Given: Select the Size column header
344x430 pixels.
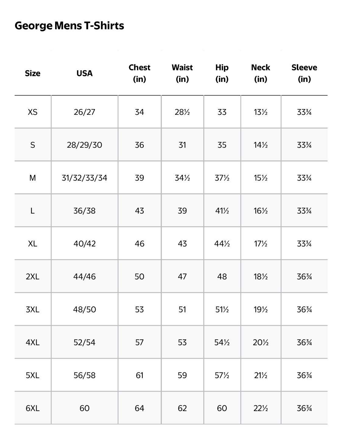Looking at the screenshot, I should [33, 73].
